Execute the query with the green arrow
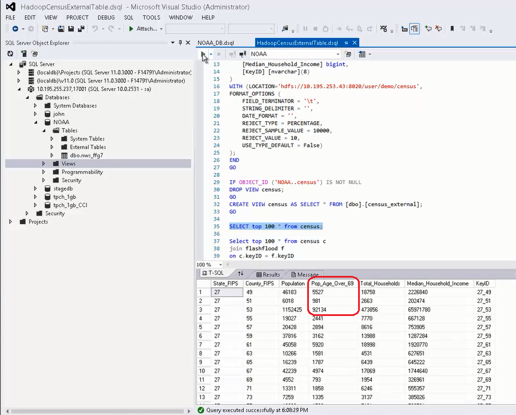This screenshot has width=516, height=415. pyautogui.click(x=204, y=54)
